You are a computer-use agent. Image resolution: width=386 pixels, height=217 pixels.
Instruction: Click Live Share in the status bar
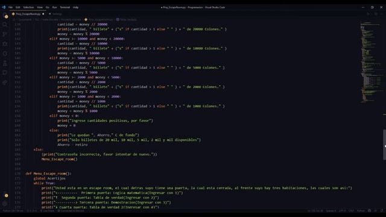tap(47, 211)
